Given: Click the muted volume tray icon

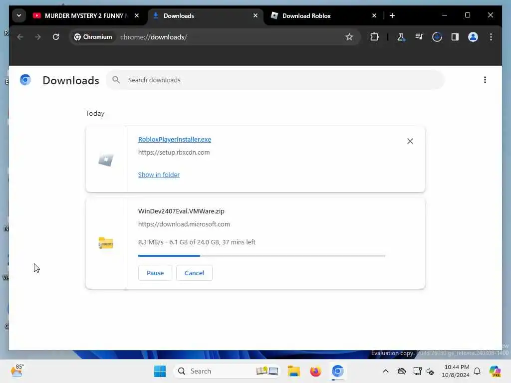Looking at the screenshot, I should coord(430,371).
